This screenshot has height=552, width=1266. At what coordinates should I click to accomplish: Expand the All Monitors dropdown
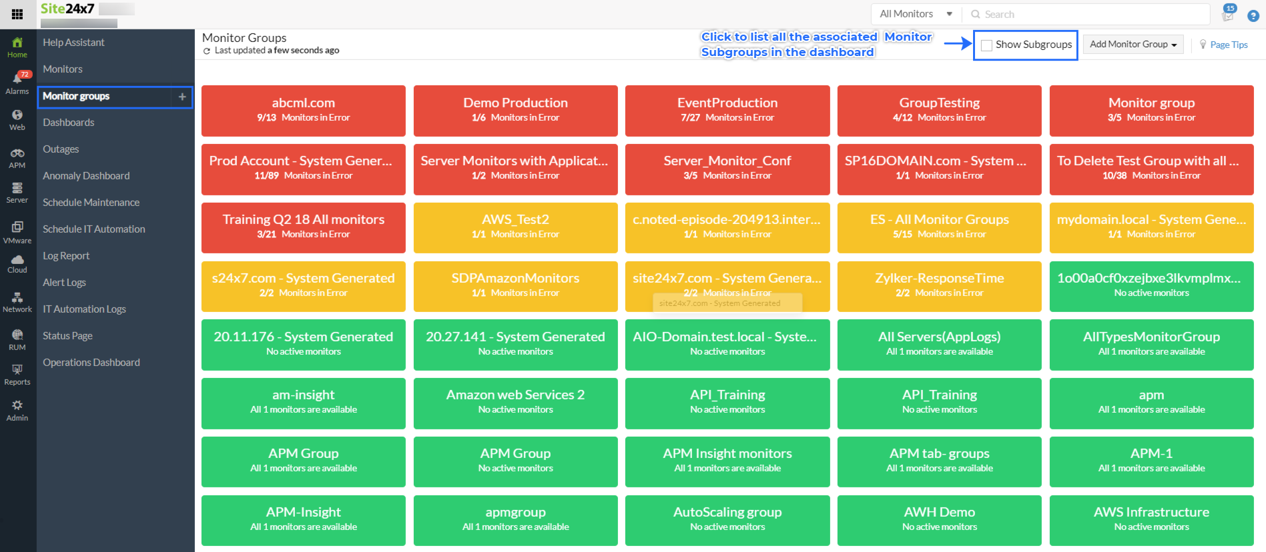pyautogui.click(x=916, y=14)
